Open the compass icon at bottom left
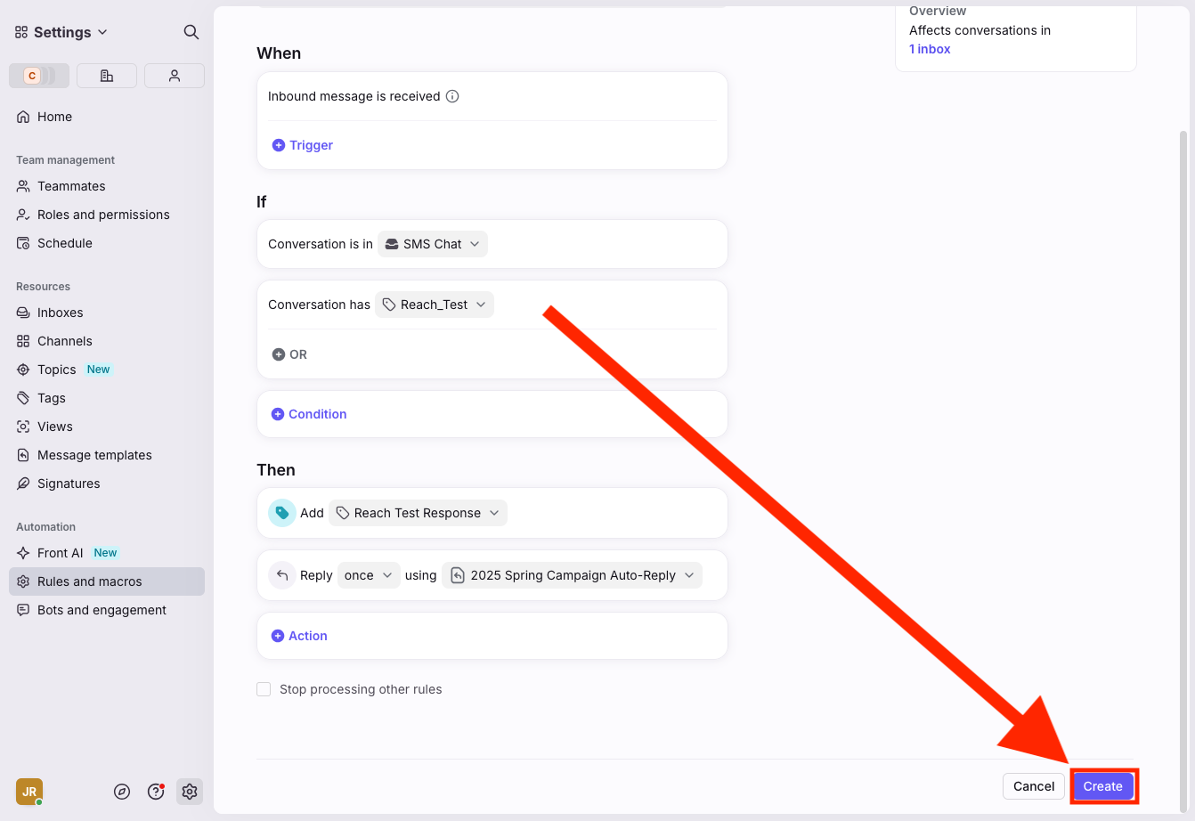This screenshot has height=821, width=1195. [123, 792]
